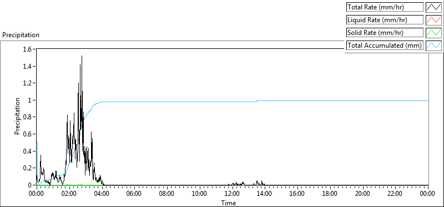Screen dimensions: 444x207
Task: Click the Solid Rate green plot icon
Action: coord(433,33)
